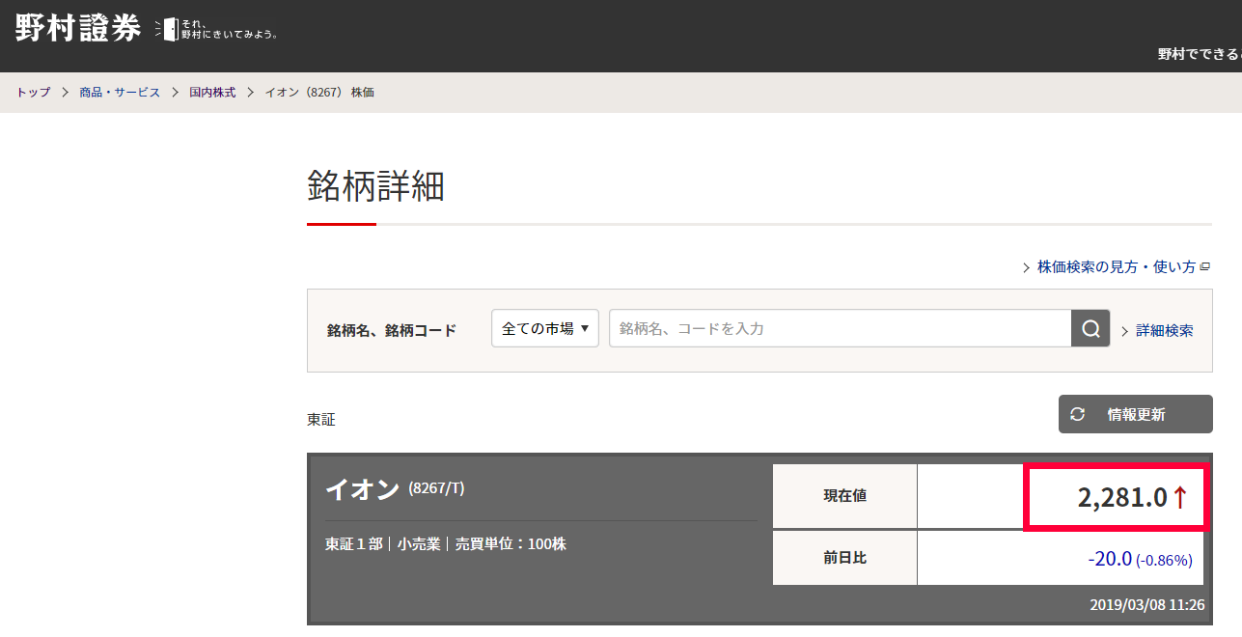This screenshot has height=637, width=1242.
Task: Select 国内株式 in the breadcrumb
Action: pos(212,93)
